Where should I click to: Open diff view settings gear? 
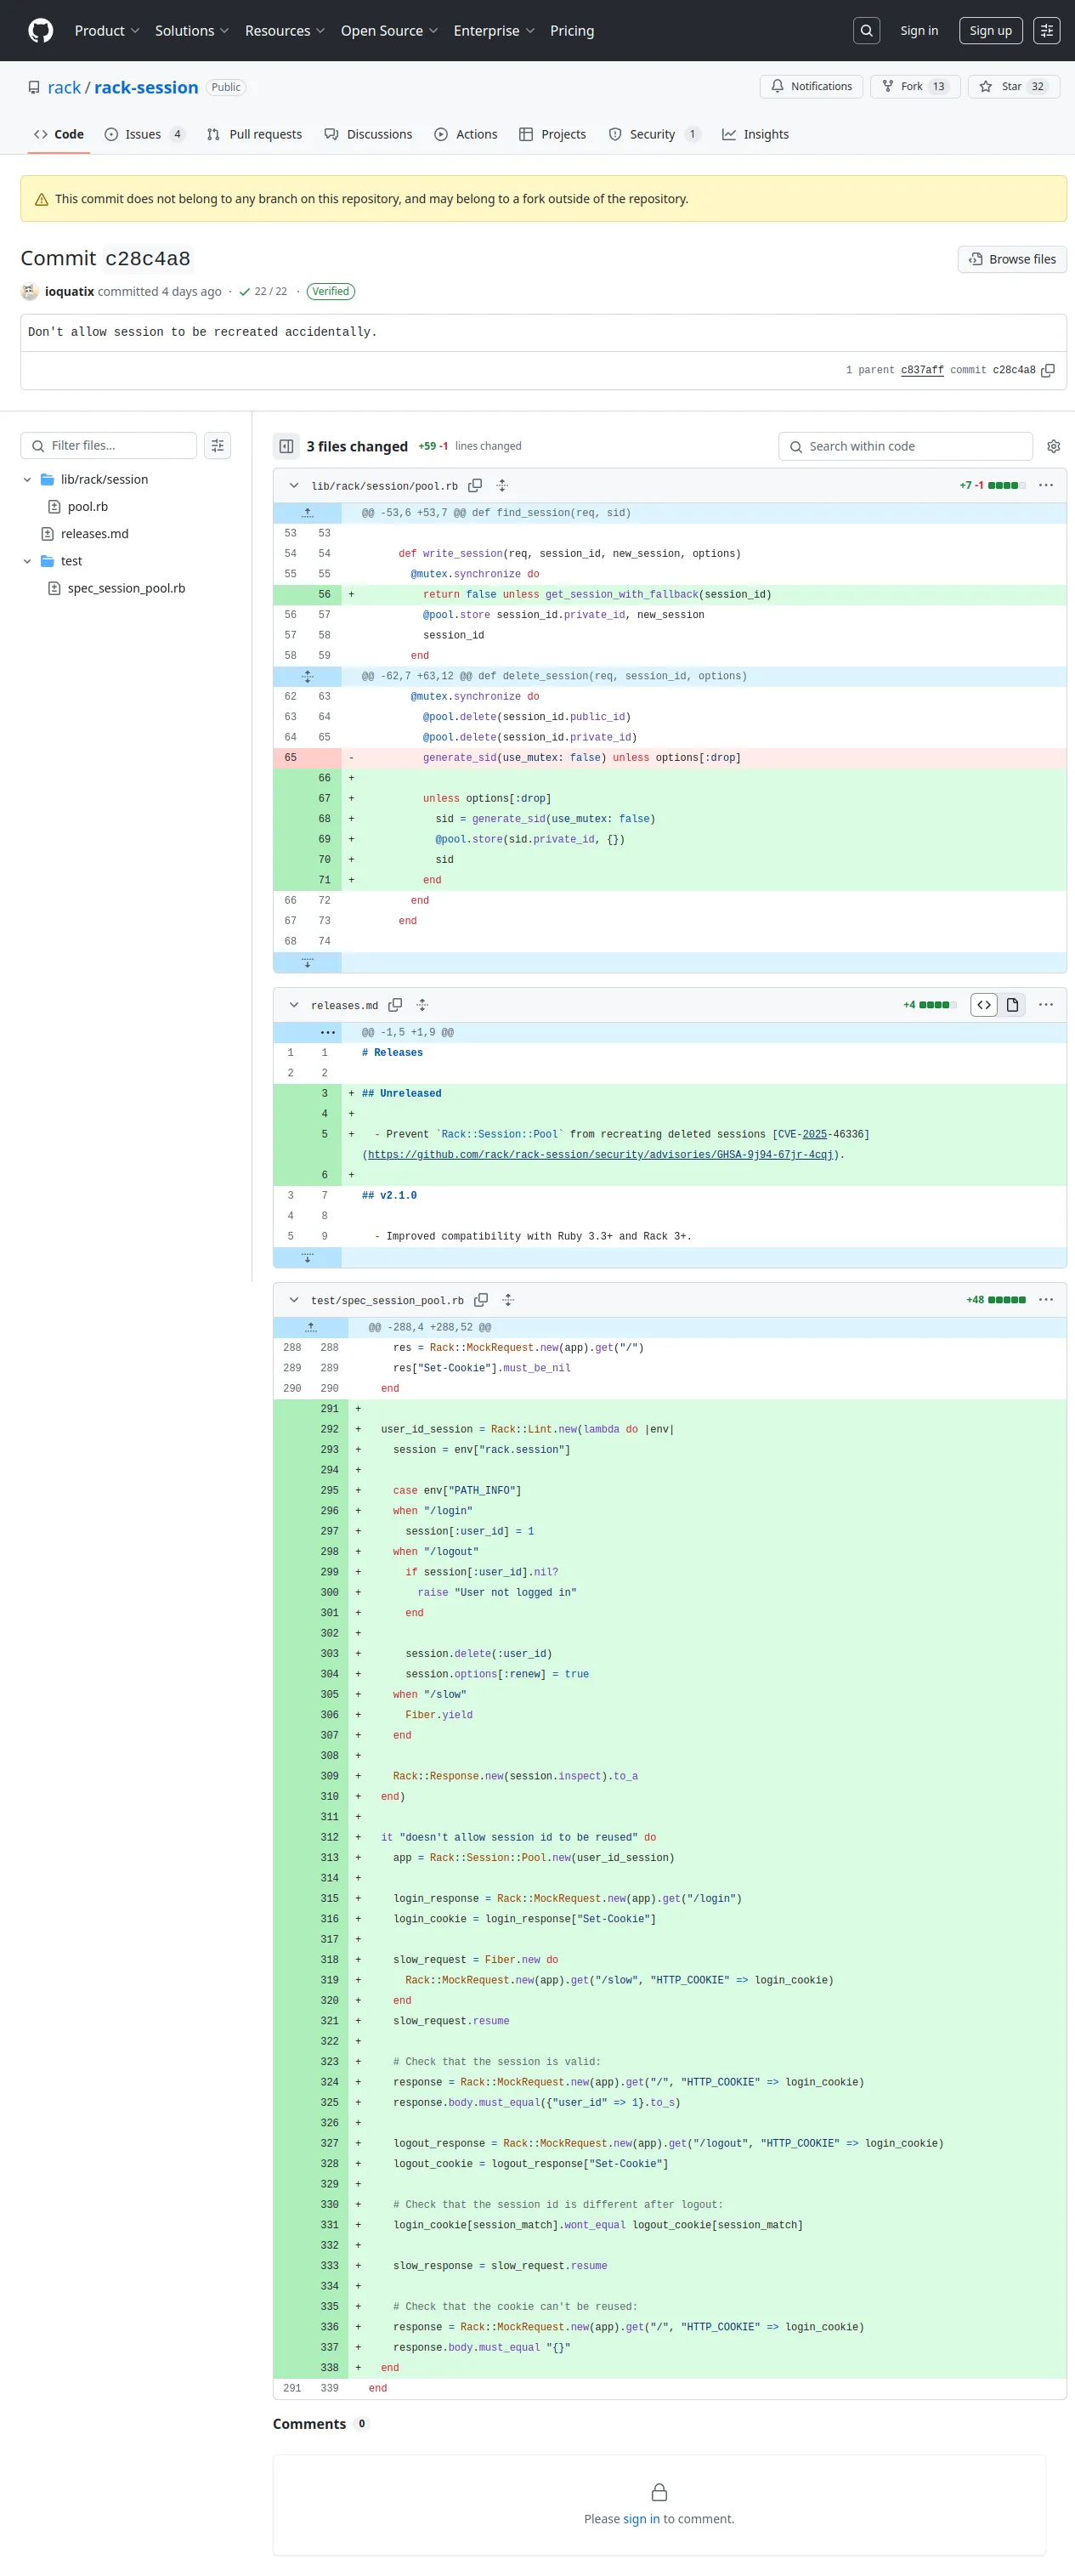pos(1053,446)
